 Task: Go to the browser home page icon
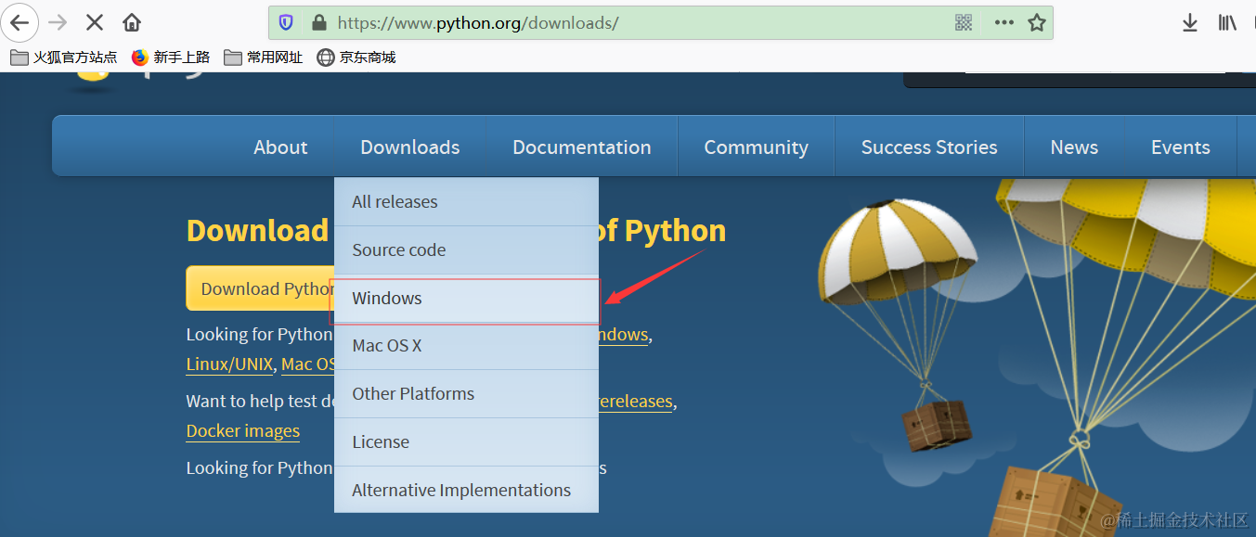[133, 22]
